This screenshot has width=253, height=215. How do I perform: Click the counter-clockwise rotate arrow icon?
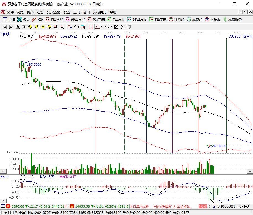[110, 27]
